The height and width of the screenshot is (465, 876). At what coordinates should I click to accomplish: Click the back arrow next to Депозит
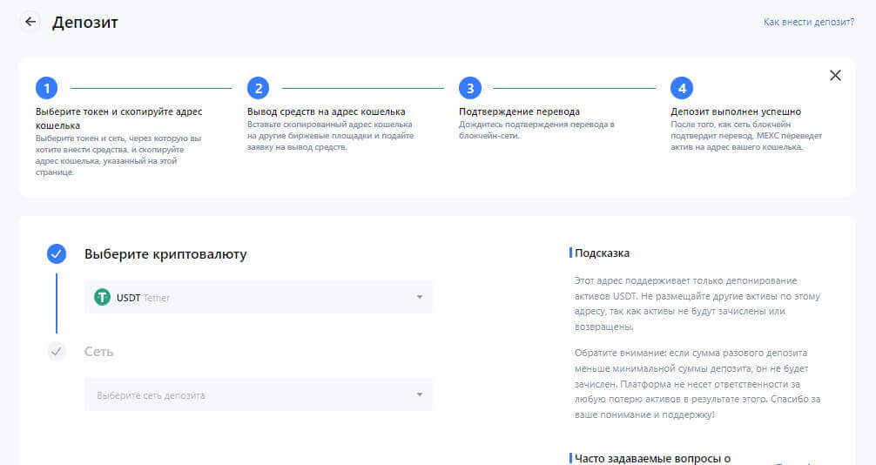pos(30,22)
